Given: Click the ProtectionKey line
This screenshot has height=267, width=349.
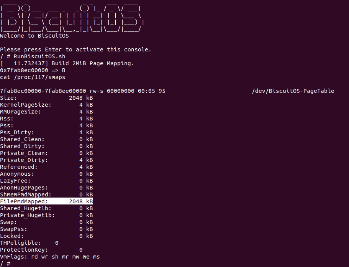Looking at the screenshot, I should click(x=41, y=250).
